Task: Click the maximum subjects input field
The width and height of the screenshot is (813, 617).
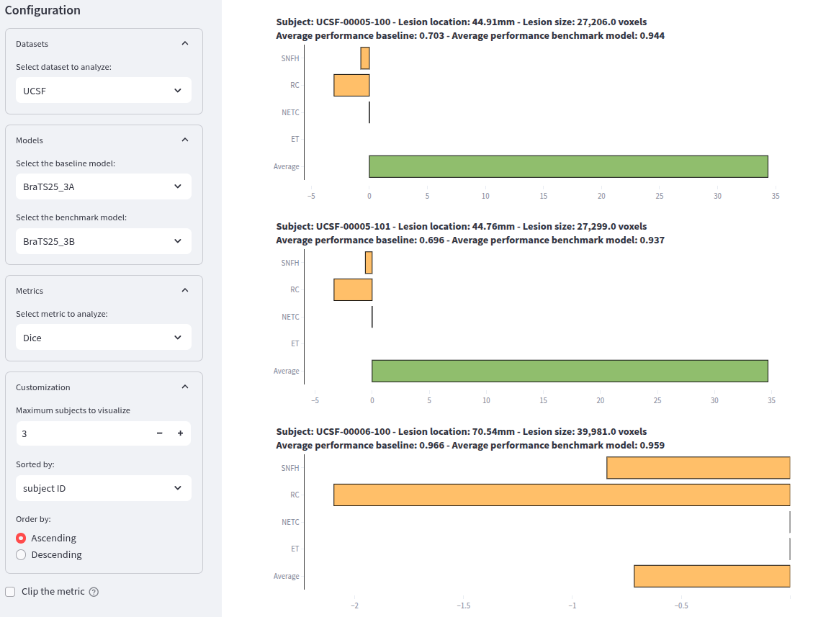Action: pos(79,433)
